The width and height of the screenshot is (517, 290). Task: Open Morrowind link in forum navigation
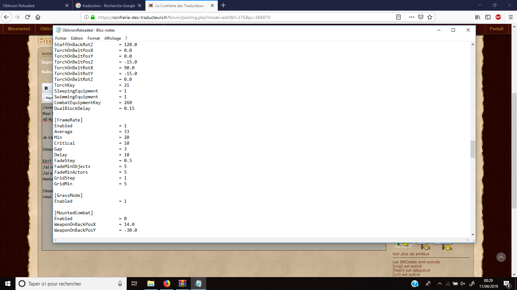[19, 29]
